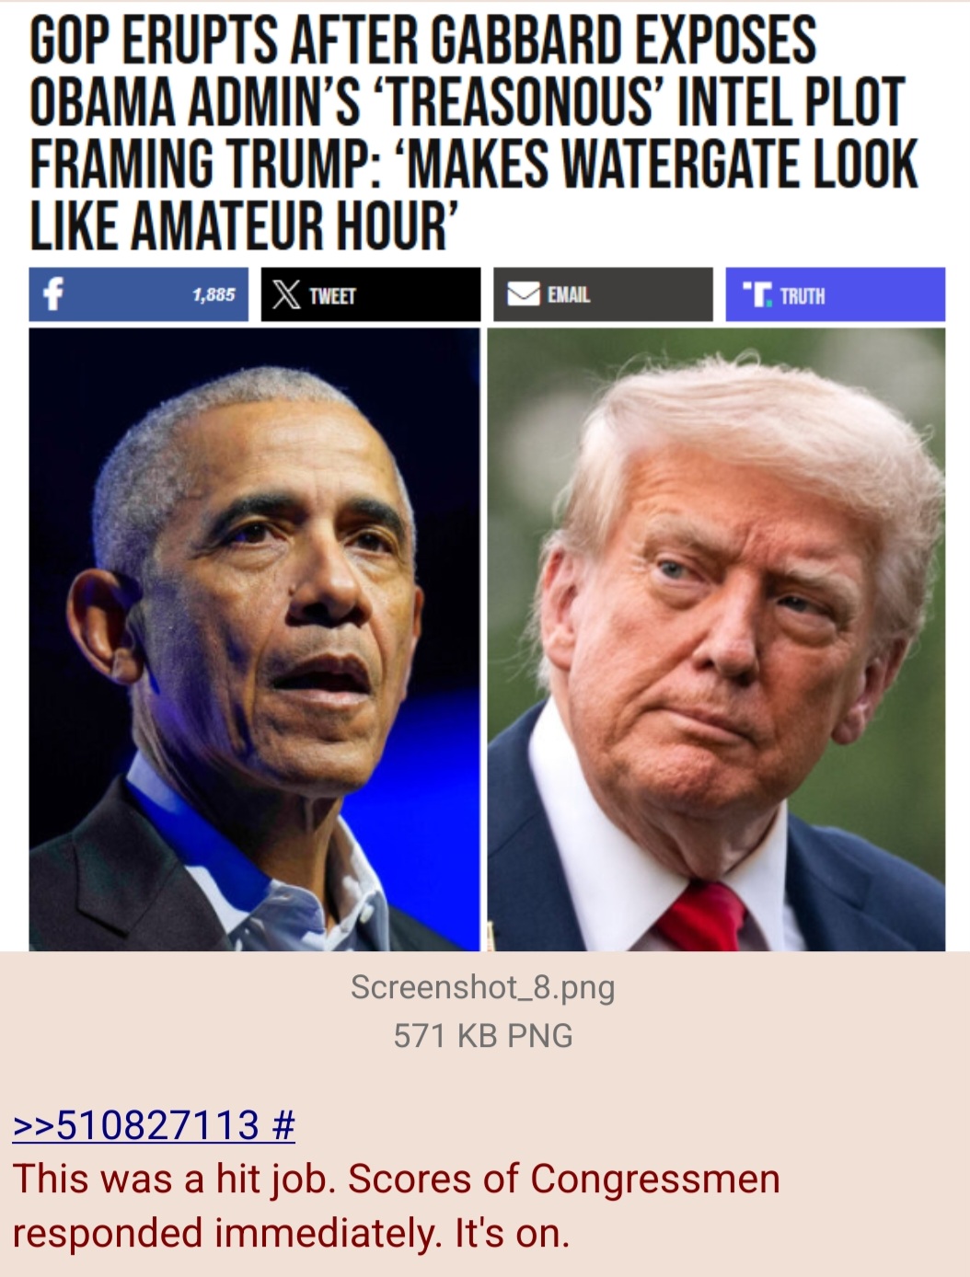Click the Facebook share count 1,885

pyautogui.click(x=214, y=294)
